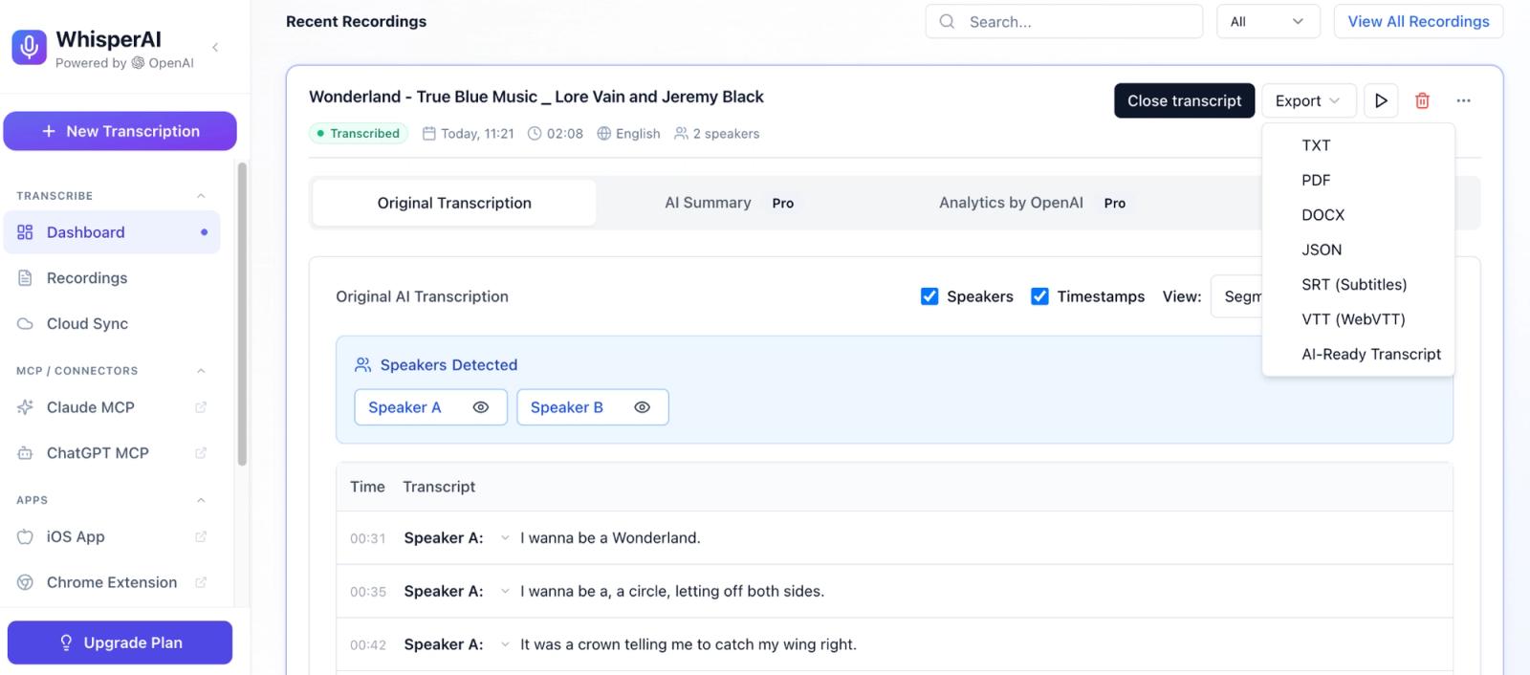Switch to AI Summary tab
This screenshot has width=1530, height=675.
pyautogui.click(x=729, y=203)
